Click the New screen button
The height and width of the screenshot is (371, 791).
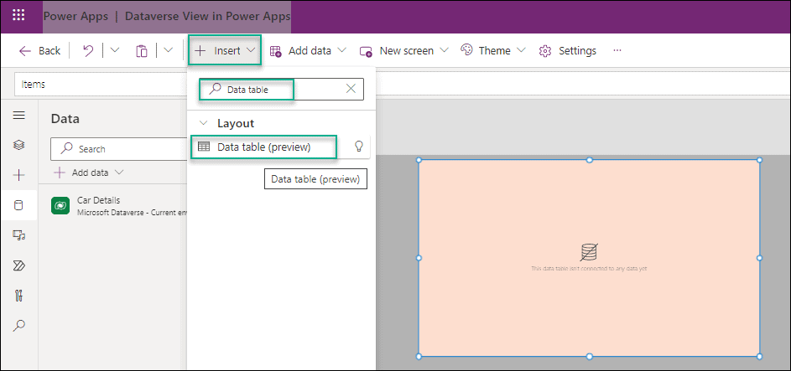click(403, 51)
